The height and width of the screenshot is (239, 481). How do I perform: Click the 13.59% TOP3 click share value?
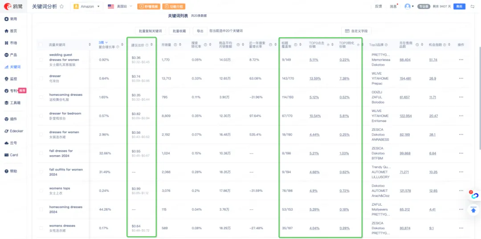pos(315,78)
